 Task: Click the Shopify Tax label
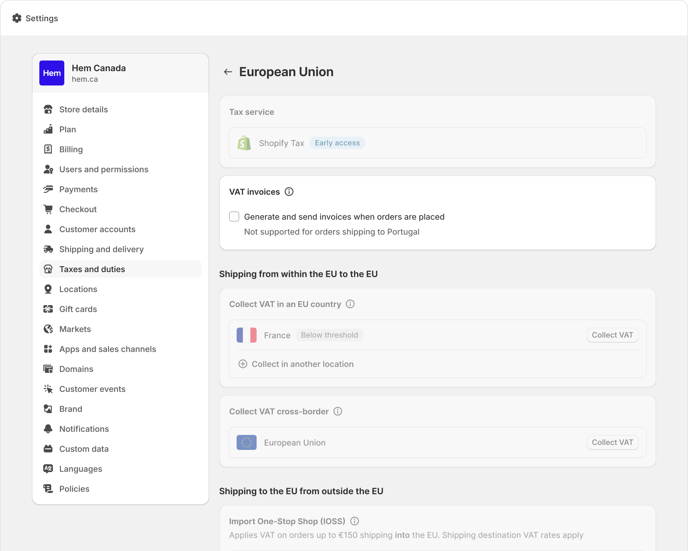(x=282, y=143)
